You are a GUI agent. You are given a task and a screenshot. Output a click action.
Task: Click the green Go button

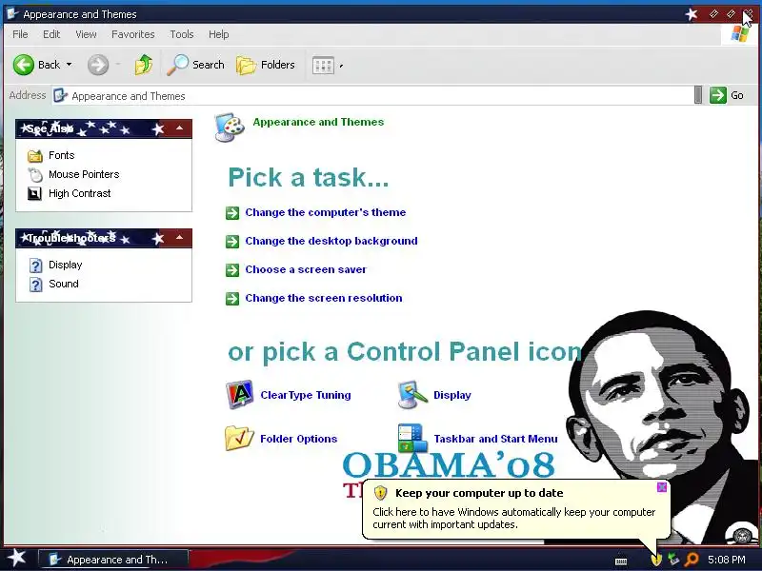point(727,95)
